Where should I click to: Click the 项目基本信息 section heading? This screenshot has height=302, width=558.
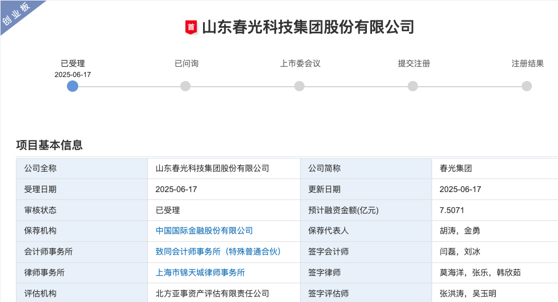[49, 145]
